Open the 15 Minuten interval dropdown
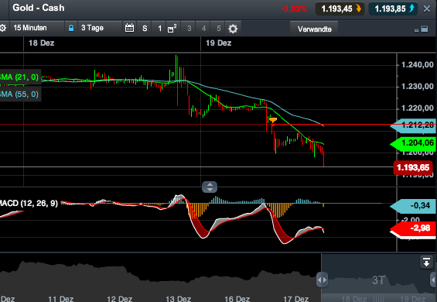The width and height of the screenshot is (437, 302). (37, 28)
